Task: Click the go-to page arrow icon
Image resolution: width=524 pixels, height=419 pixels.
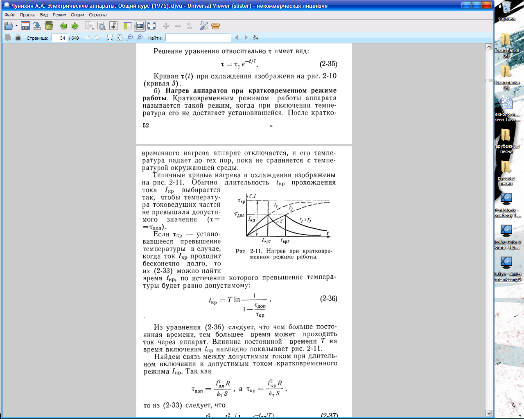Action: (x=113, y=26)
